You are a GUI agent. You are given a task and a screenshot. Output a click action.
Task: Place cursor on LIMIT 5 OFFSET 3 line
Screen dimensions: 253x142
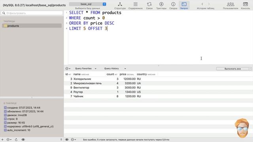tap(88, 28)
